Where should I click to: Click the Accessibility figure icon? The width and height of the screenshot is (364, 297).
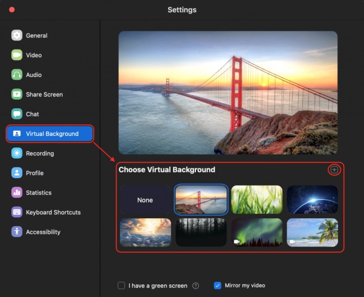pos(17,232)
